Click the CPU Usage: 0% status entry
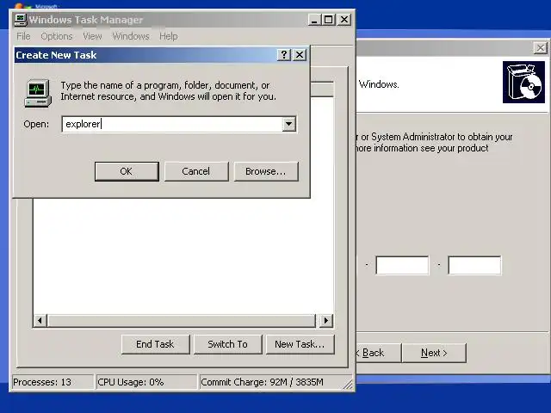 [146, 382]
